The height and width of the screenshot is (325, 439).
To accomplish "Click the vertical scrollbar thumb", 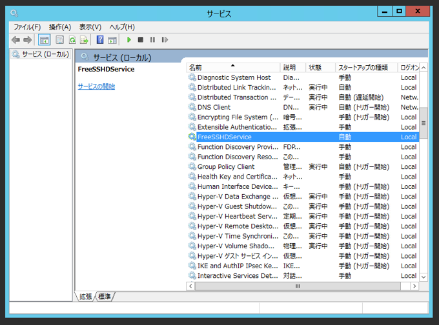I will click(x=424, y=123).
